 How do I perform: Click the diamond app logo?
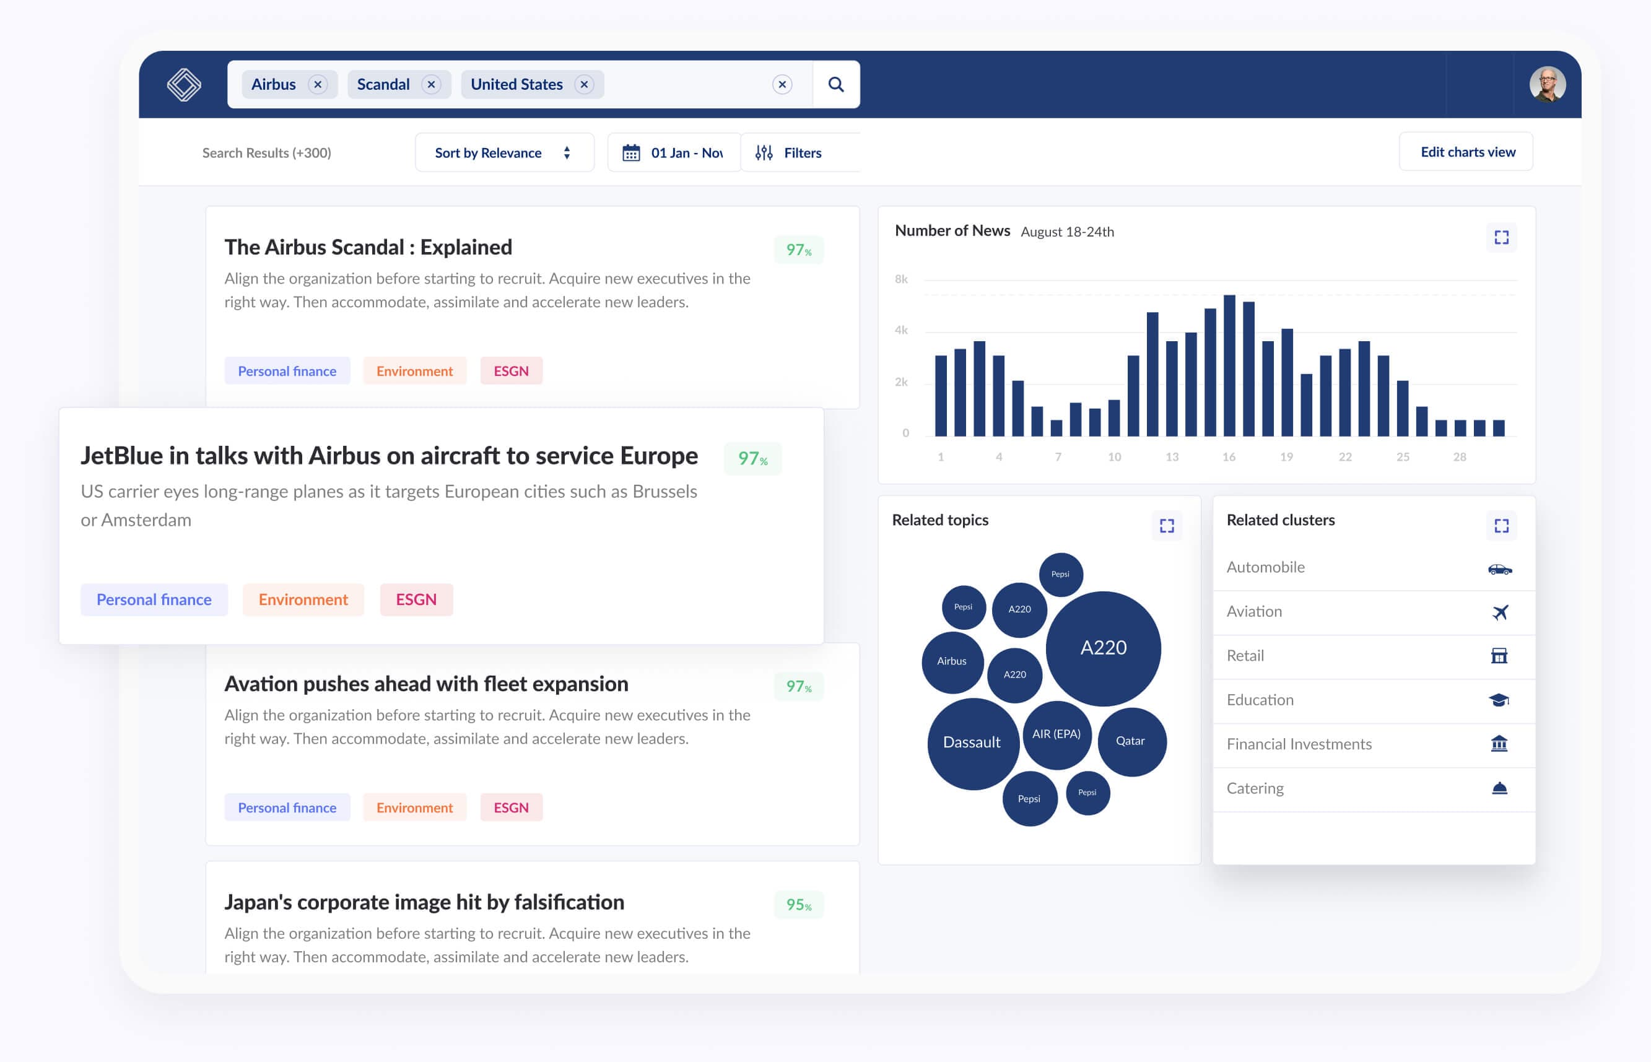pyautogui.click(x=183, y=84)
